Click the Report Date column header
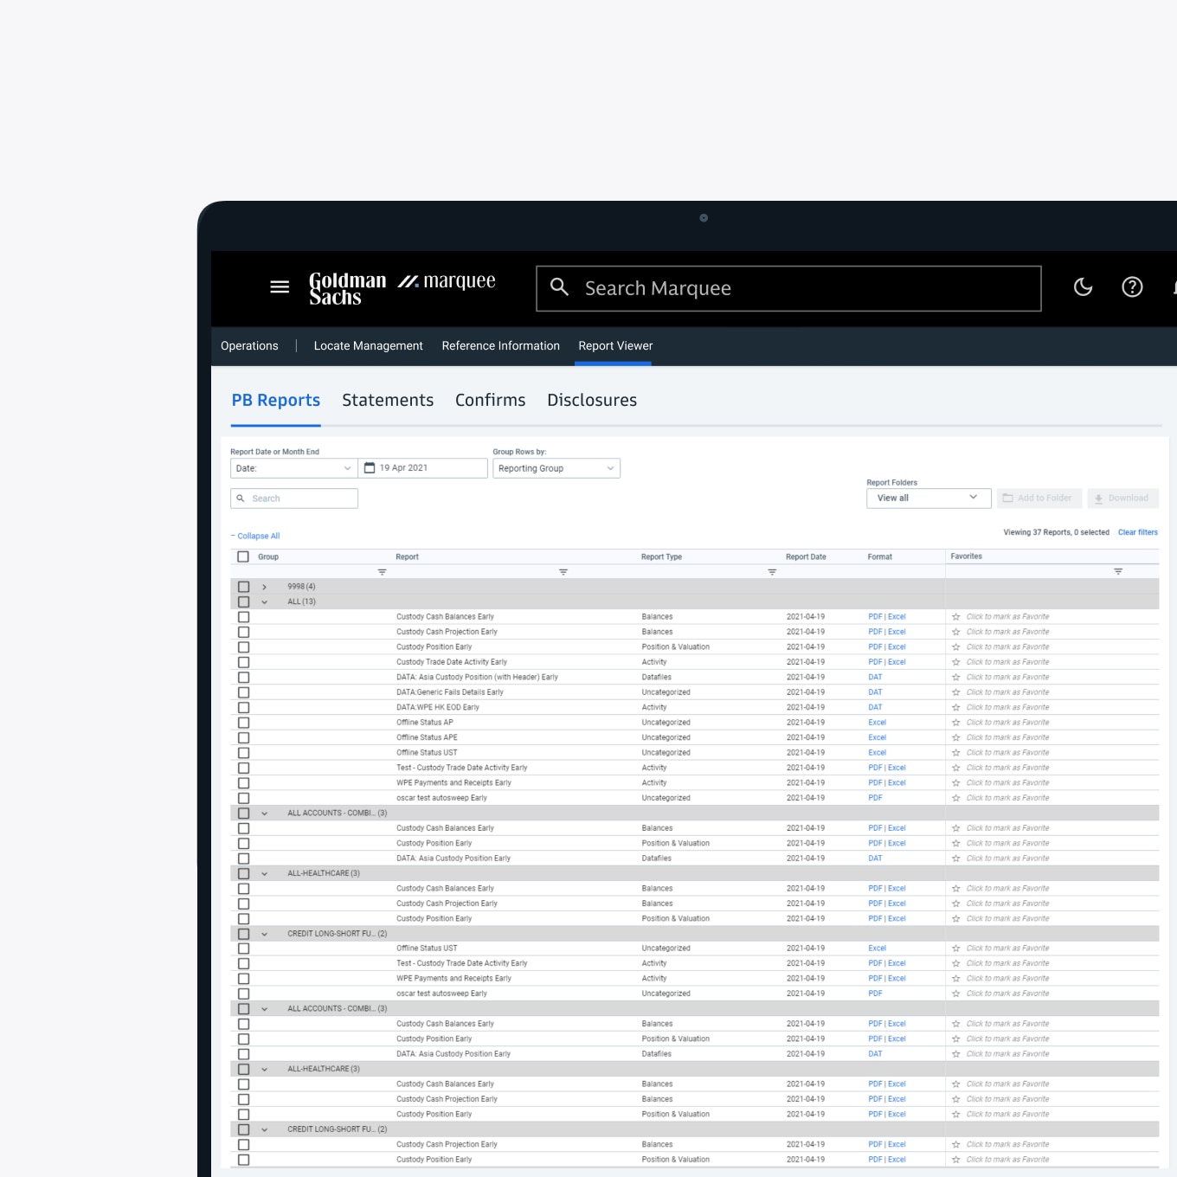1177x1177 pixels. 806,557
